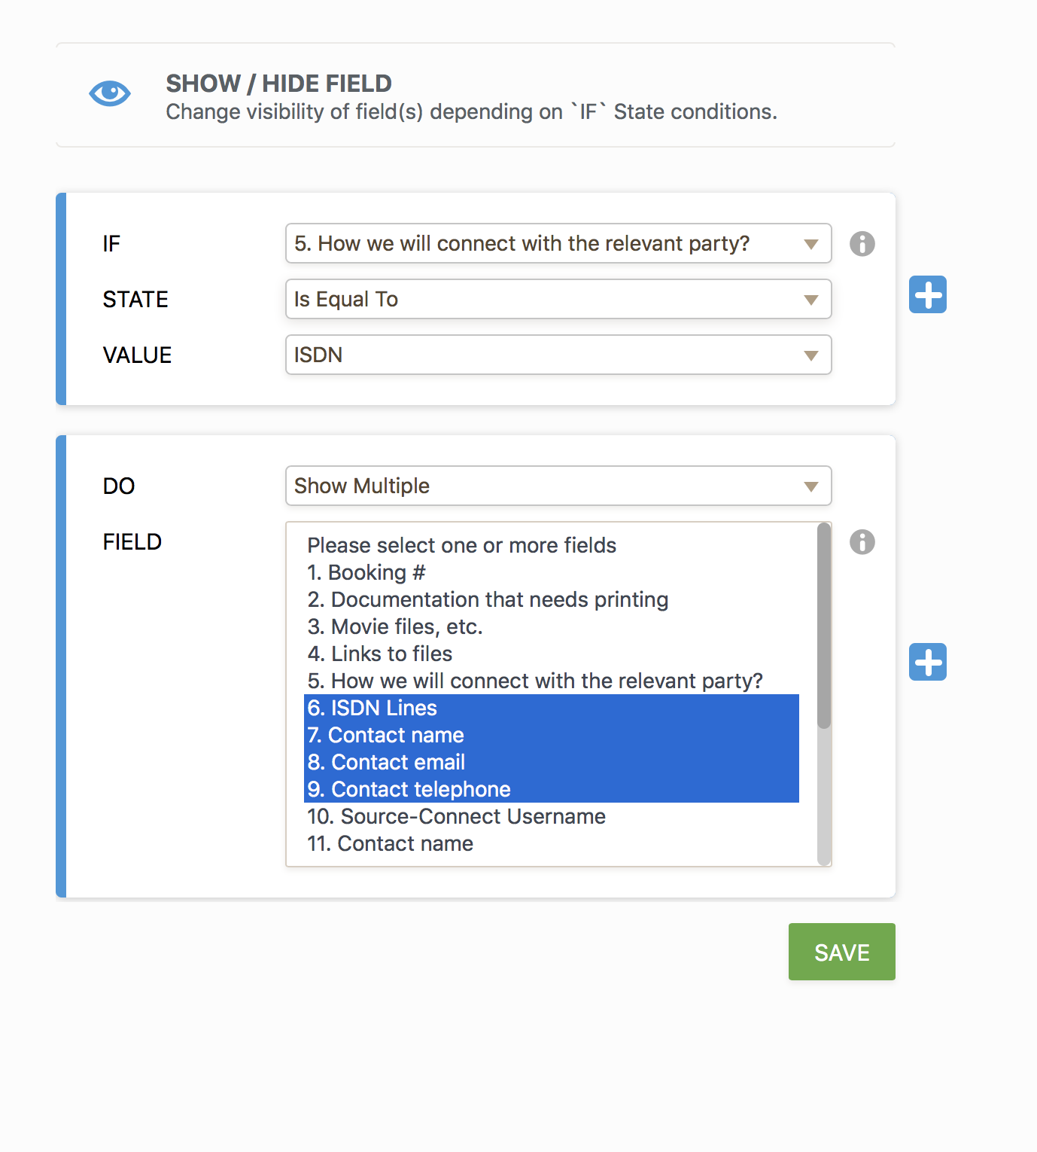1037x1152 pixels.
Task: Add a new IF condition with the plus icon
Action: 927,296
